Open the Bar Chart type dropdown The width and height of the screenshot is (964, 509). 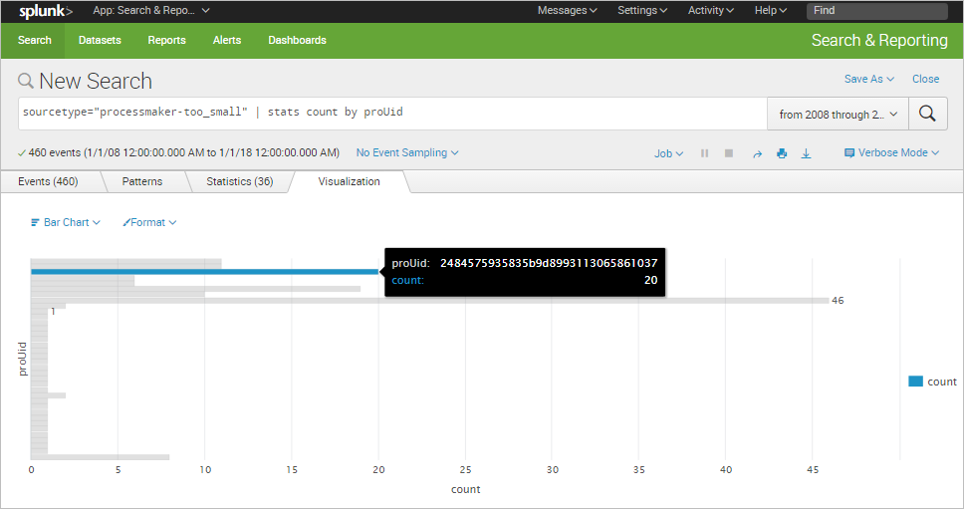[x=66, y=222]
